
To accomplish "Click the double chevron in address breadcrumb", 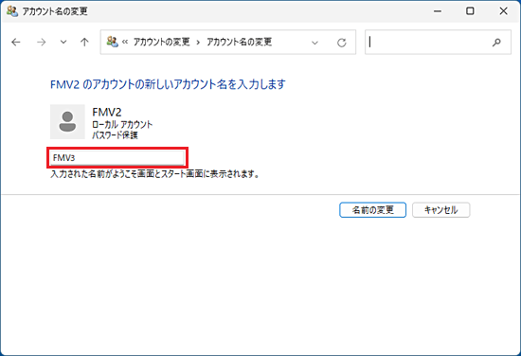I will 125,43.
